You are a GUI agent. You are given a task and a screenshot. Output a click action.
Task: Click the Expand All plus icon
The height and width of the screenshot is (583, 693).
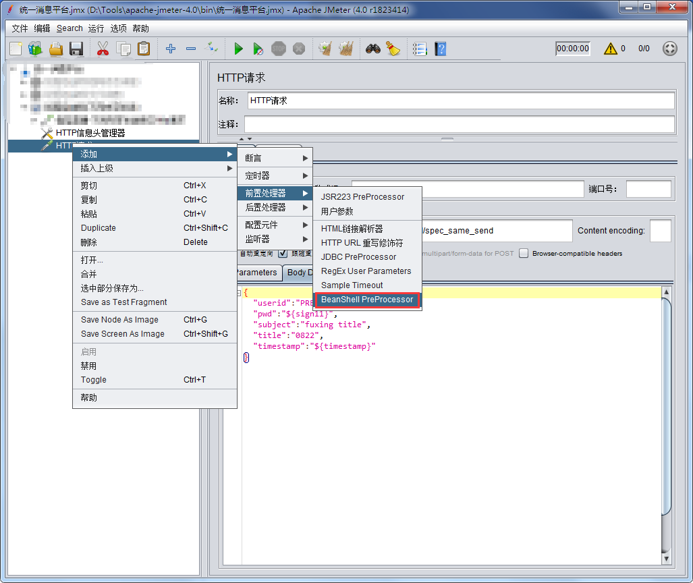tap(171, 49)
